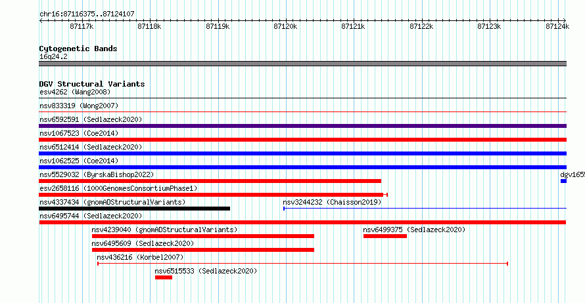Open the blue nsv1062525 (Coe2014) bar

(x=302, y=167)
